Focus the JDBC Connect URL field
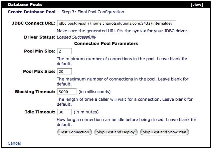The height and width of the screenshot is (149, 212). [117, 24]
